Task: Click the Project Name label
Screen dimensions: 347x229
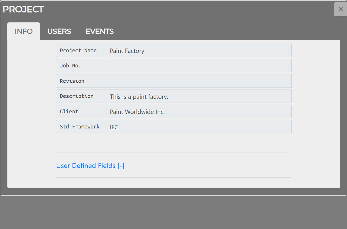Action: tap(78, 51)
